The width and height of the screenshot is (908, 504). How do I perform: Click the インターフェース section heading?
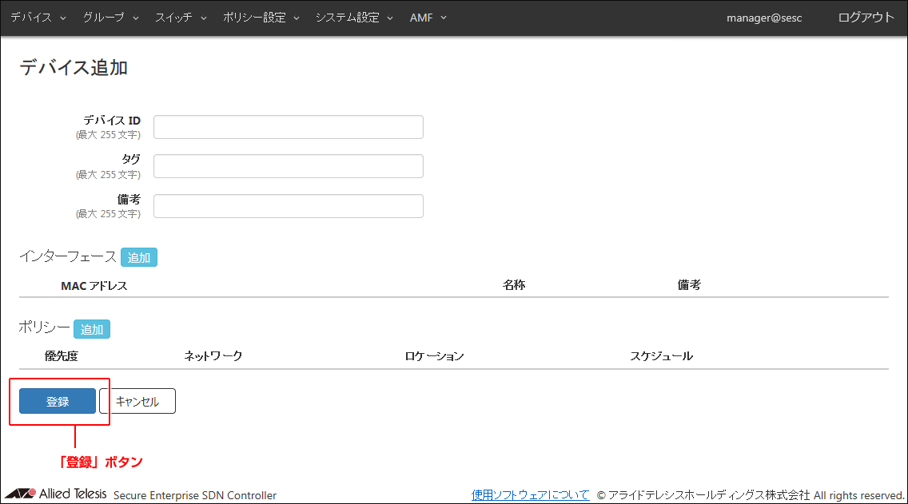(x=68, y=256)
